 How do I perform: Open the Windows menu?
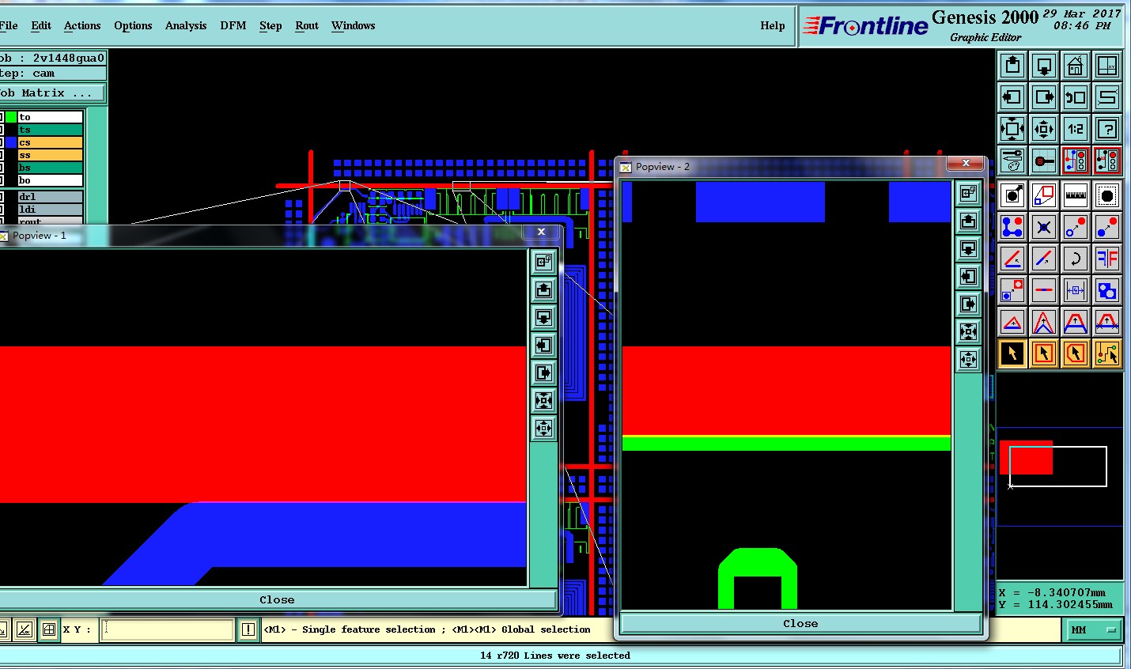click(x=353, y=25)
